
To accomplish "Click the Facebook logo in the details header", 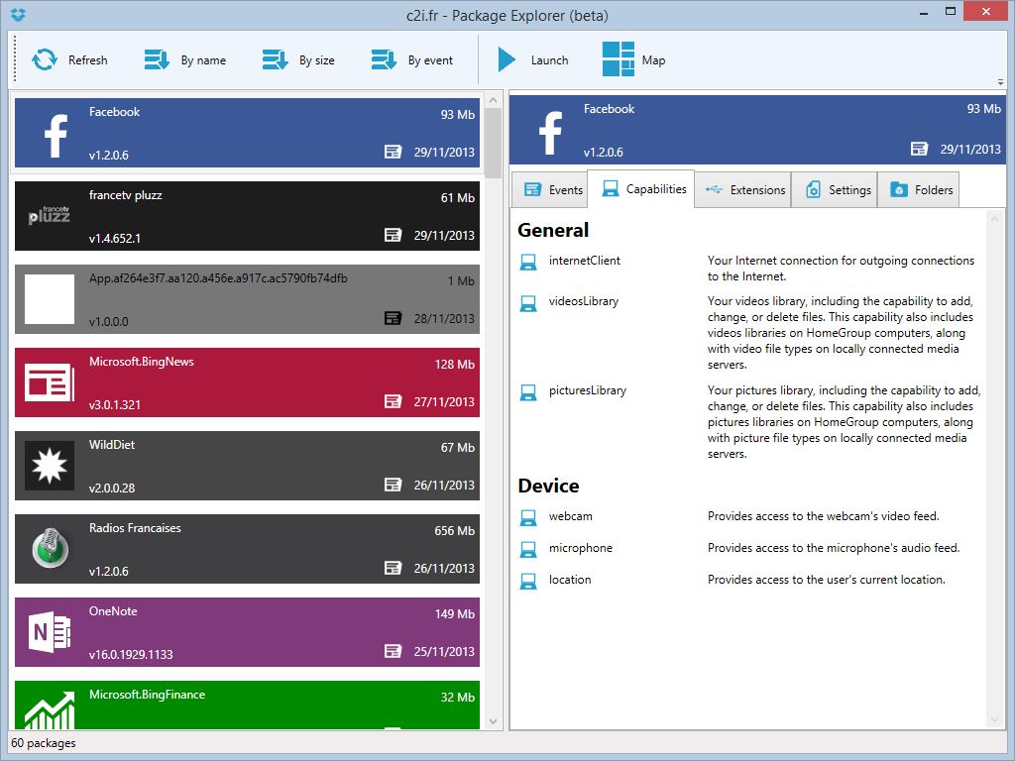I will click(550, 132).
